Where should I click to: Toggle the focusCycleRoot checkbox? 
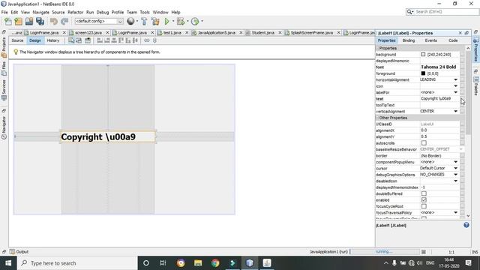click(424, 206)
